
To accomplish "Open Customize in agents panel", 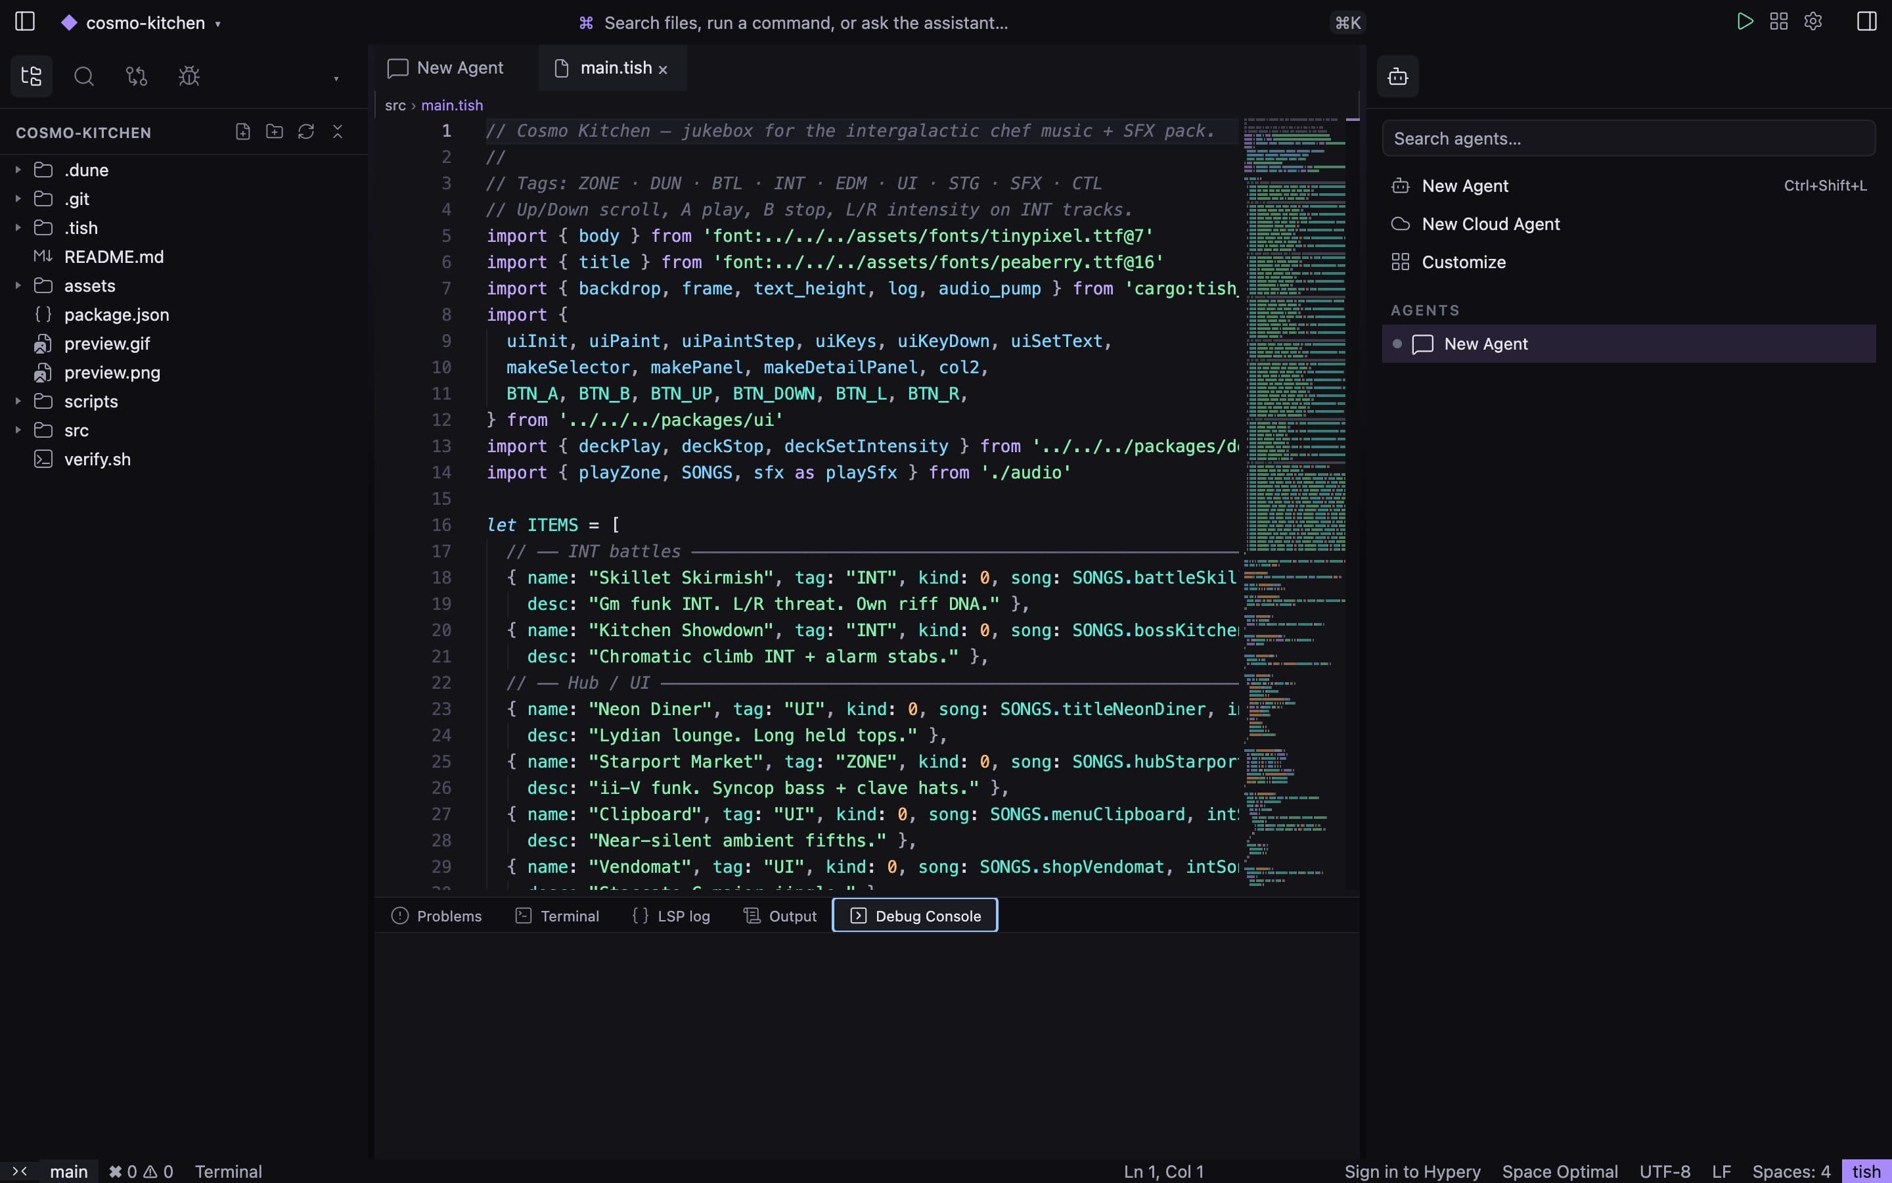I will click(1629, 262).
